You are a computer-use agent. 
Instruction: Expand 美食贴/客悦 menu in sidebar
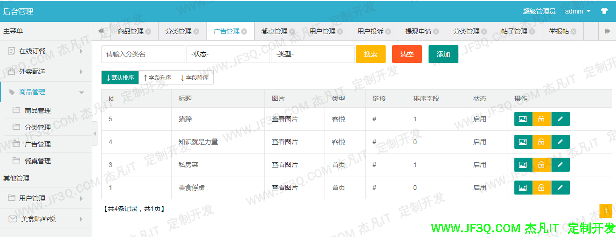pos(46,219)
